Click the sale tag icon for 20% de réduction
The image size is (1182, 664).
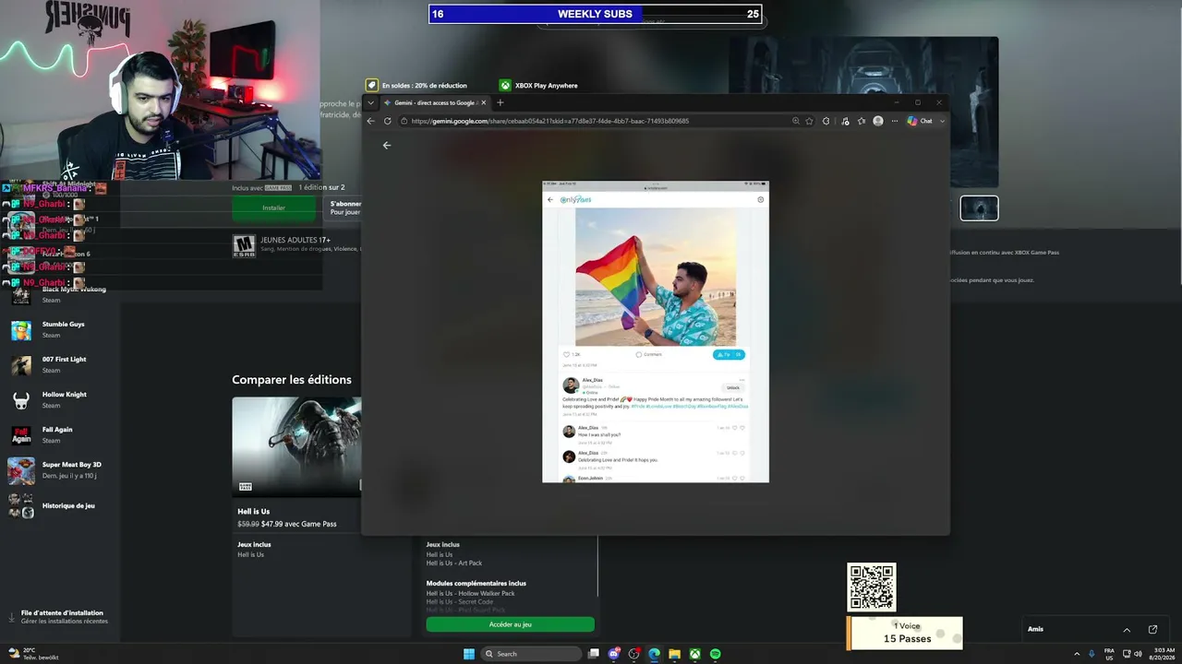(x=371, y=85)
